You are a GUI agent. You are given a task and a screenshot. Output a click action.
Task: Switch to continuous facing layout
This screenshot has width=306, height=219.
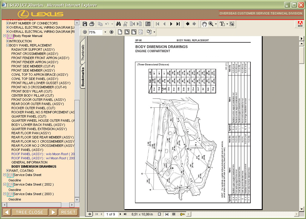pyautogui.click(x=174, y=214)
